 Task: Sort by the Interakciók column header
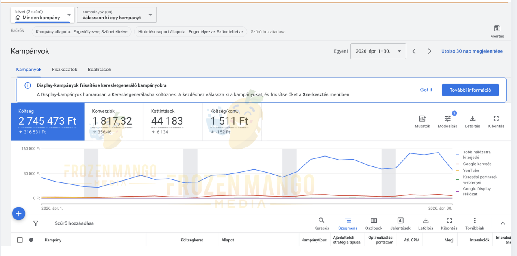click(480, 240)
